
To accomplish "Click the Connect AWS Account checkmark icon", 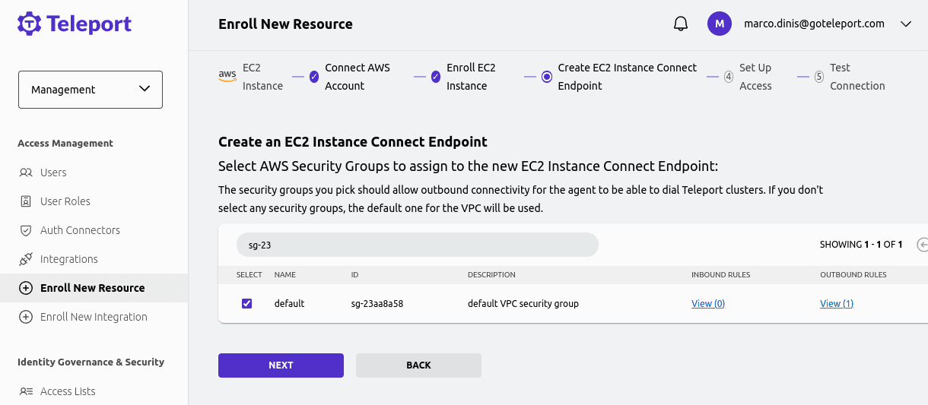I will point(314,77).
